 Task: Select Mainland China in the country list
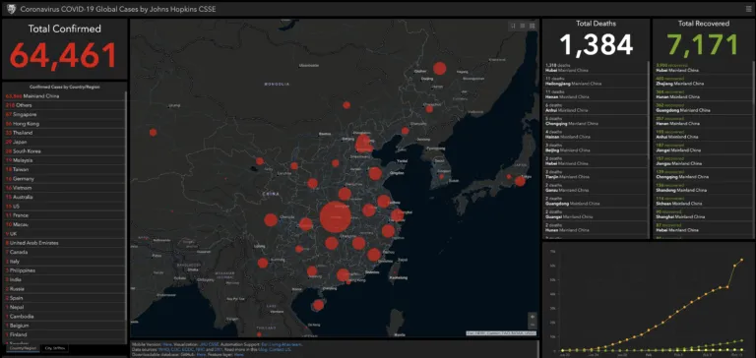(x=64, y=95)
